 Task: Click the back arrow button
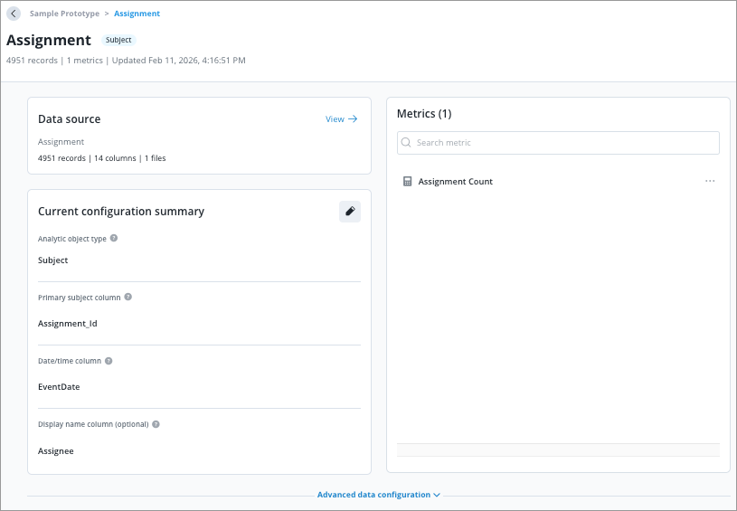click(14, 14)
